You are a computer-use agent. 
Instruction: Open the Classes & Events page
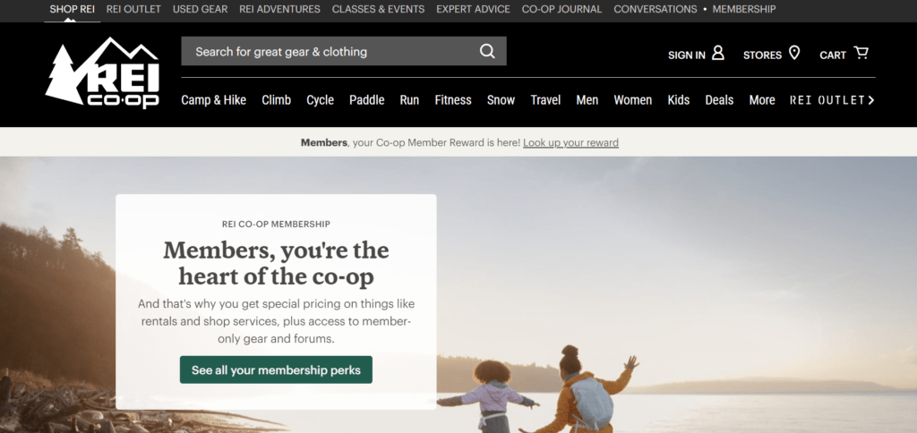(x=379, y=9)
